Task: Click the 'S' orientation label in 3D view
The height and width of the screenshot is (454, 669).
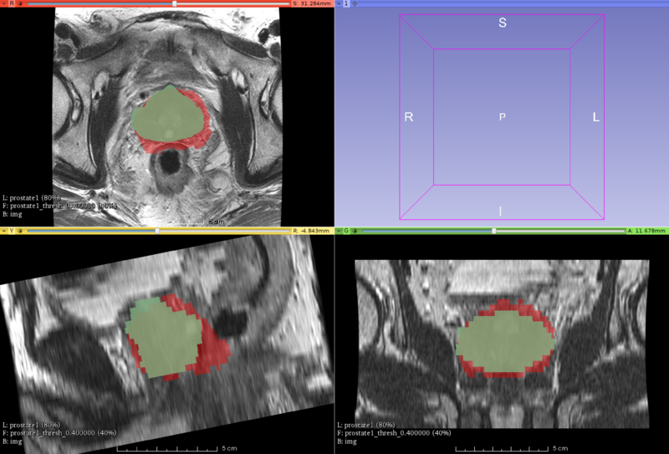Action: click(x=503, y=23)
